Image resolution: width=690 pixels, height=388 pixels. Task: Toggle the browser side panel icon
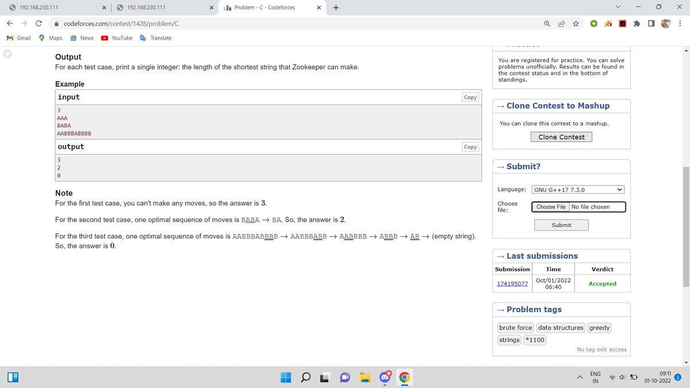[x=650, y=24]
